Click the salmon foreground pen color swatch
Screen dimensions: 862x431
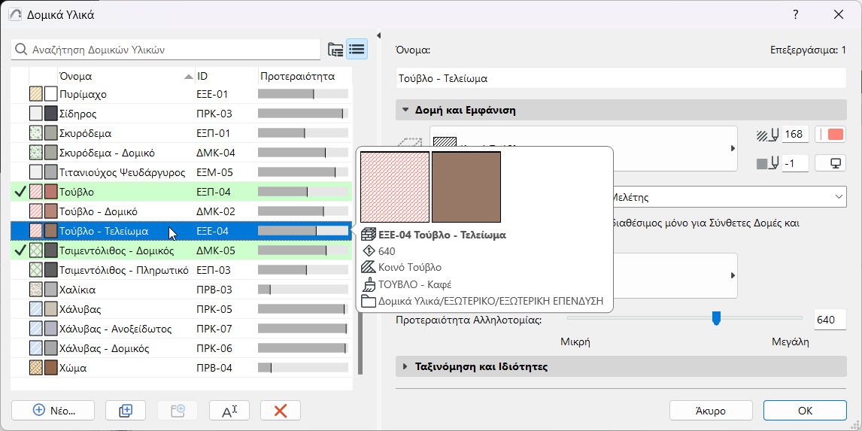coord(835,135)
